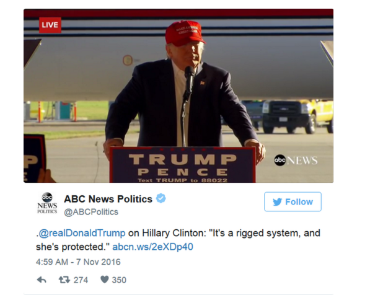Click the 350 likes count
Screen dimensions: 370x308
[x=119, y=280]
